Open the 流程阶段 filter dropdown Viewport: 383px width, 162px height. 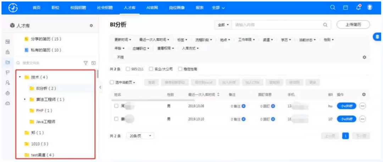[x=204, y=40]
